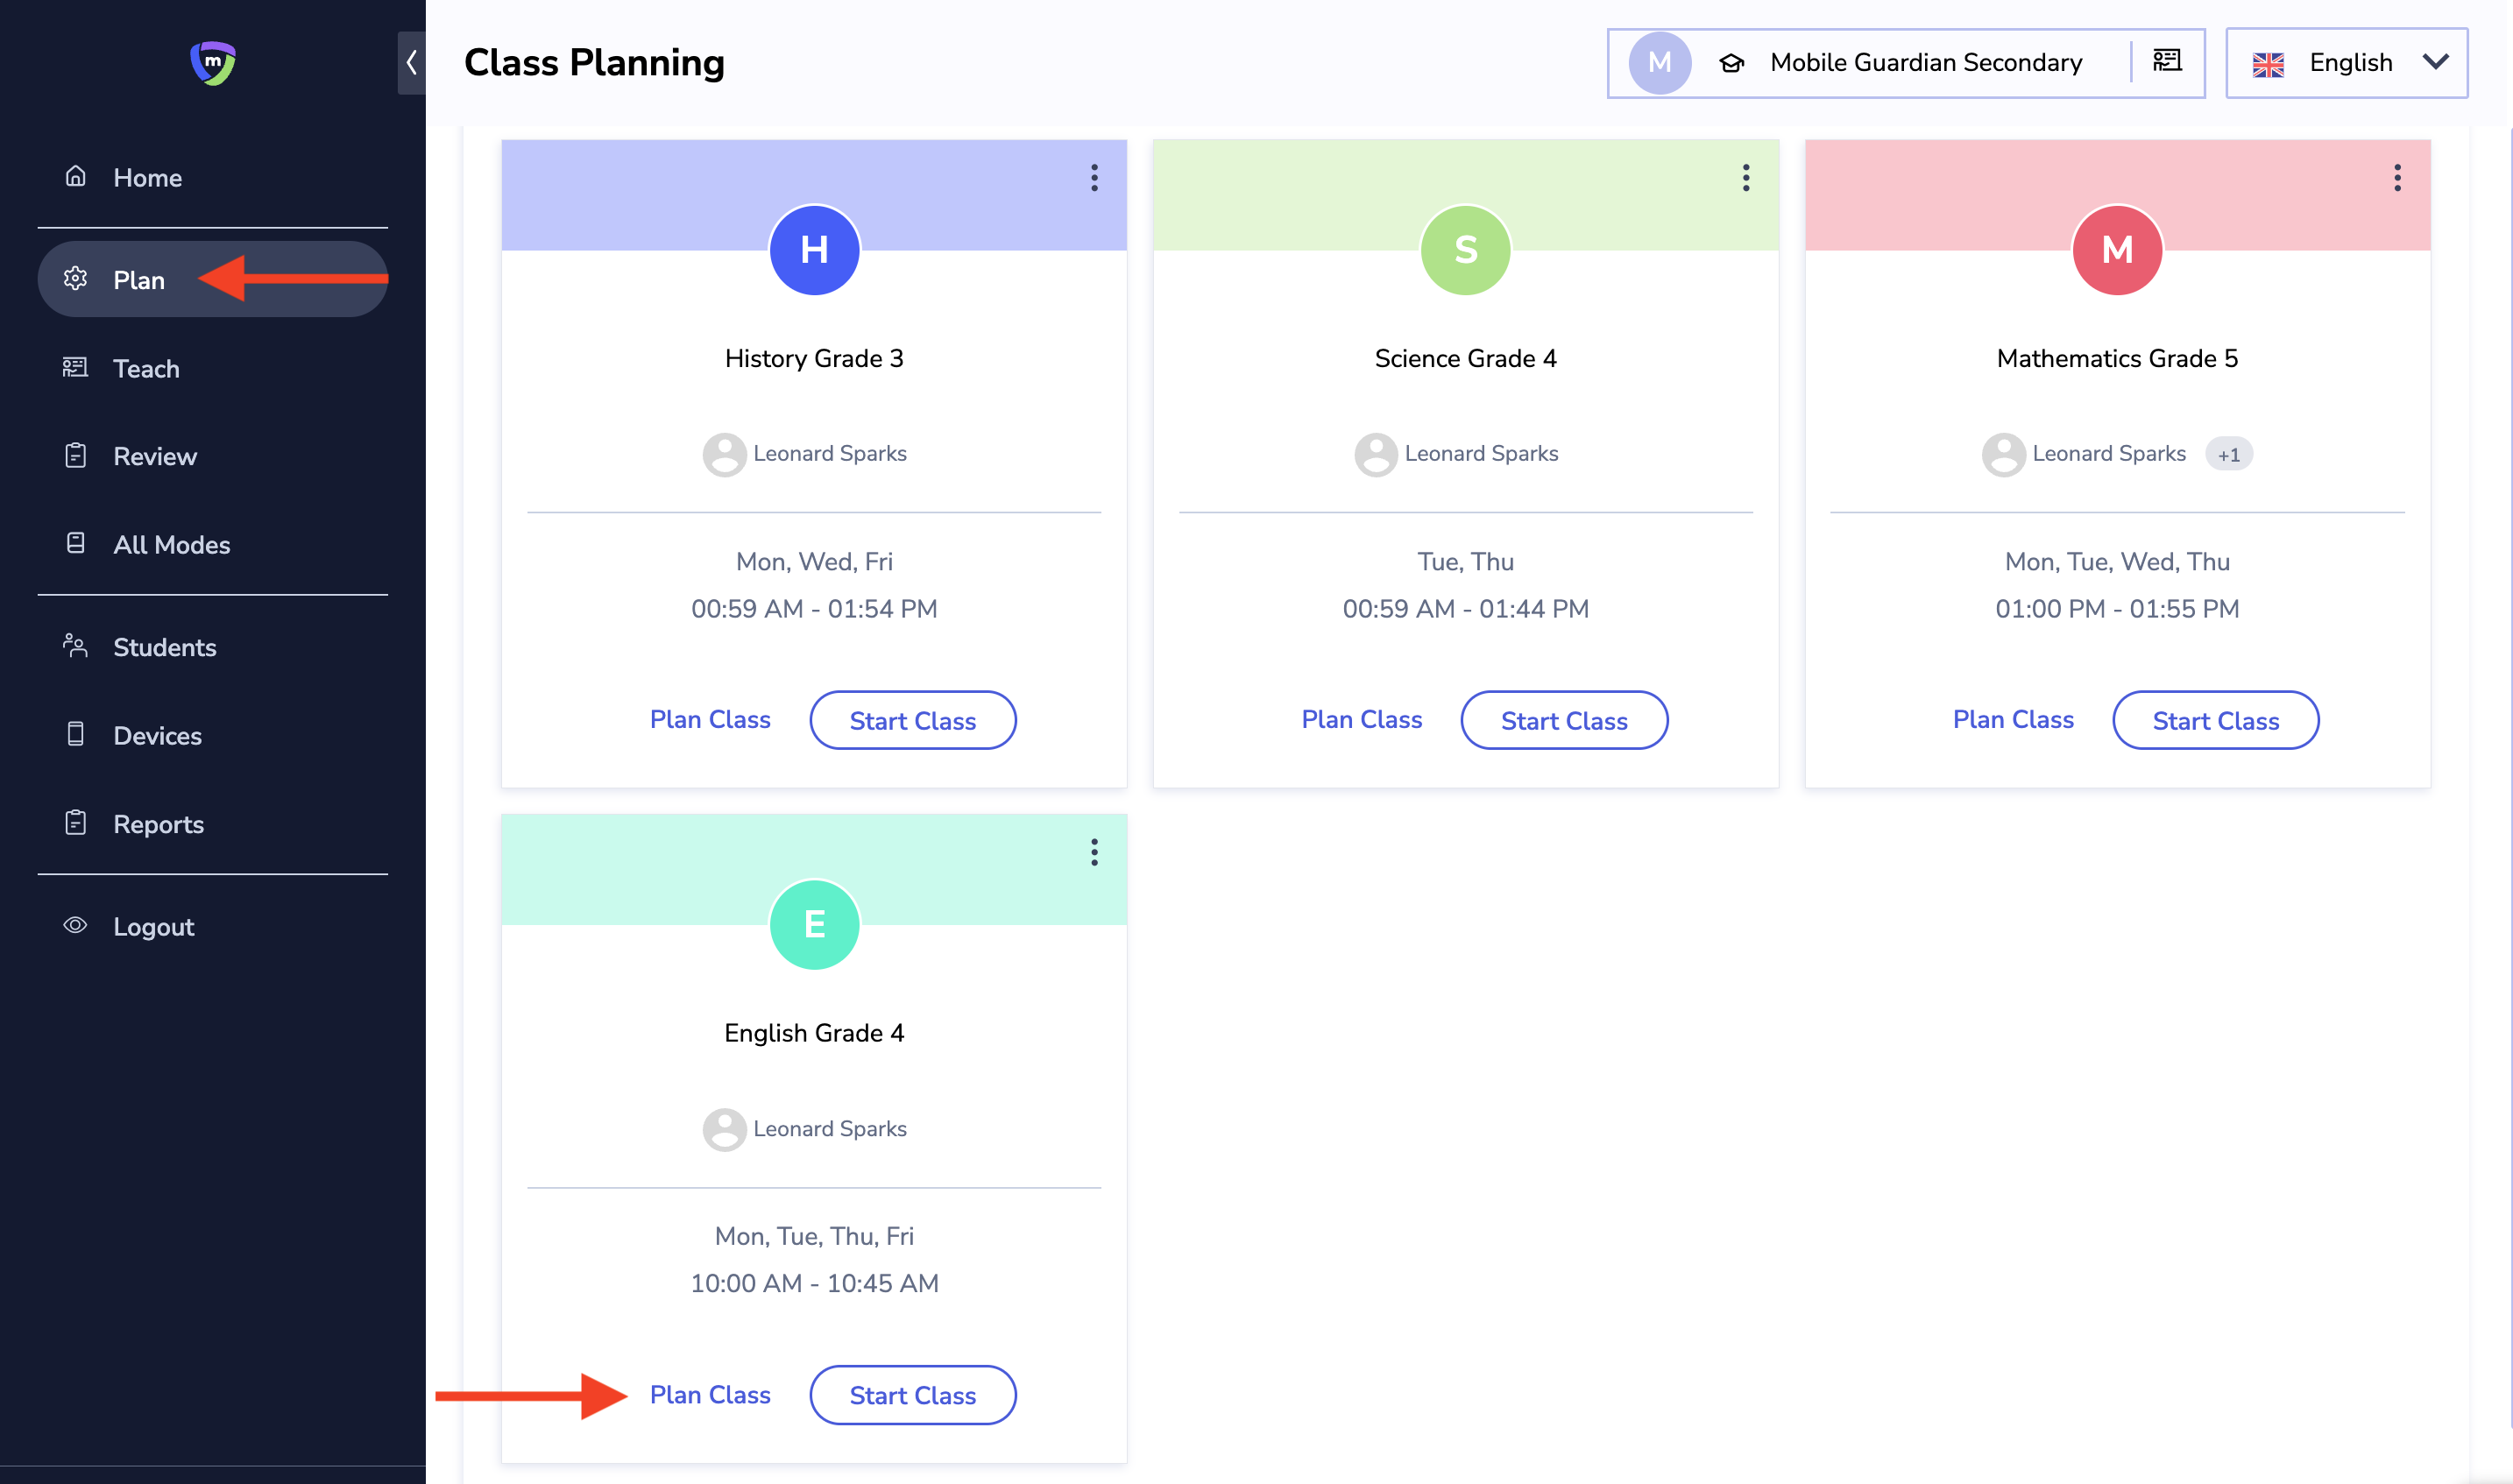Click the Devices icon in sidebar
This screenshot has width=2513, height=1484.
point(76,735)
